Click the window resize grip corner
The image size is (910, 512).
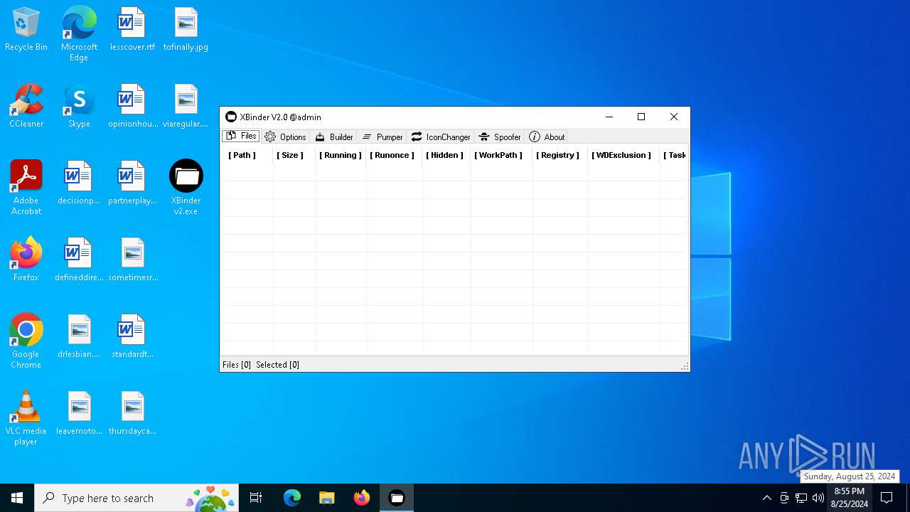coord(685,367)
